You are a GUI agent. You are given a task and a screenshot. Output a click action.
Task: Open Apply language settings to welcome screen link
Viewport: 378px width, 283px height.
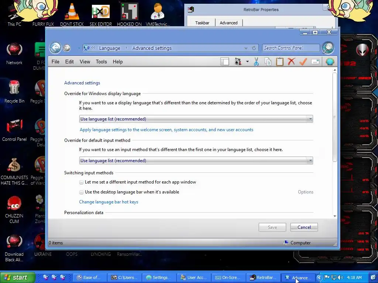(166, 130)
